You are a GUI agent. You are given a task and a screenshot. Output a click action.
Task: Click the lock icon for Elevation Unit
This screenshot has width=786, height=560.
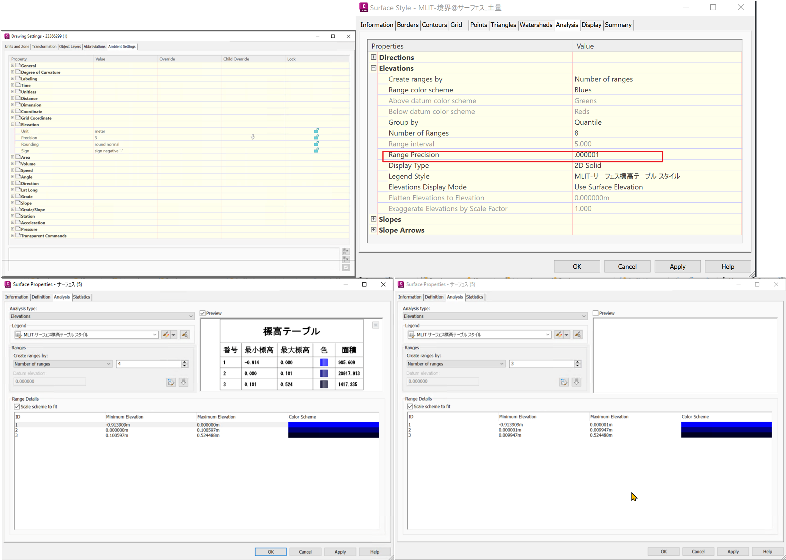pos(316,131)
